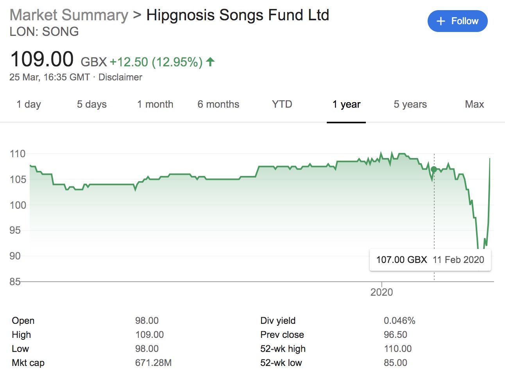Click the green data point marker on chart
The height and width of the screenshot is (373, 505).
pyautogui.click(x=434, y=169)
